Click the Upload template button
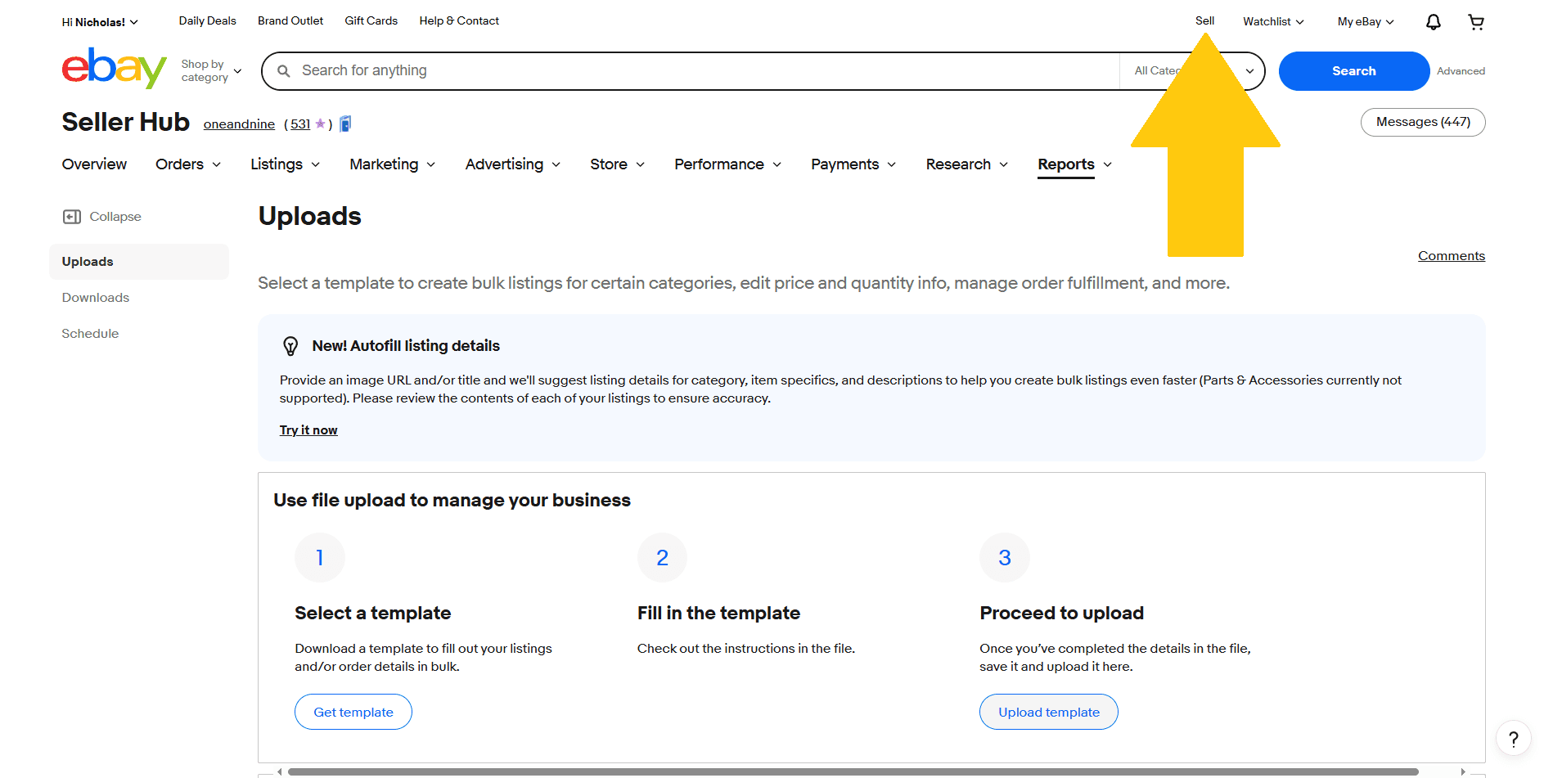Image resolution: width=1544 pixels, height=778 pixels. pyautogui.click(x=1048, y=711)
